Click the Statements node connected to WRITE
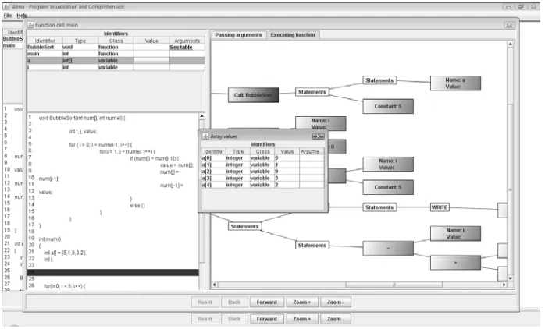 pos(379,207)
